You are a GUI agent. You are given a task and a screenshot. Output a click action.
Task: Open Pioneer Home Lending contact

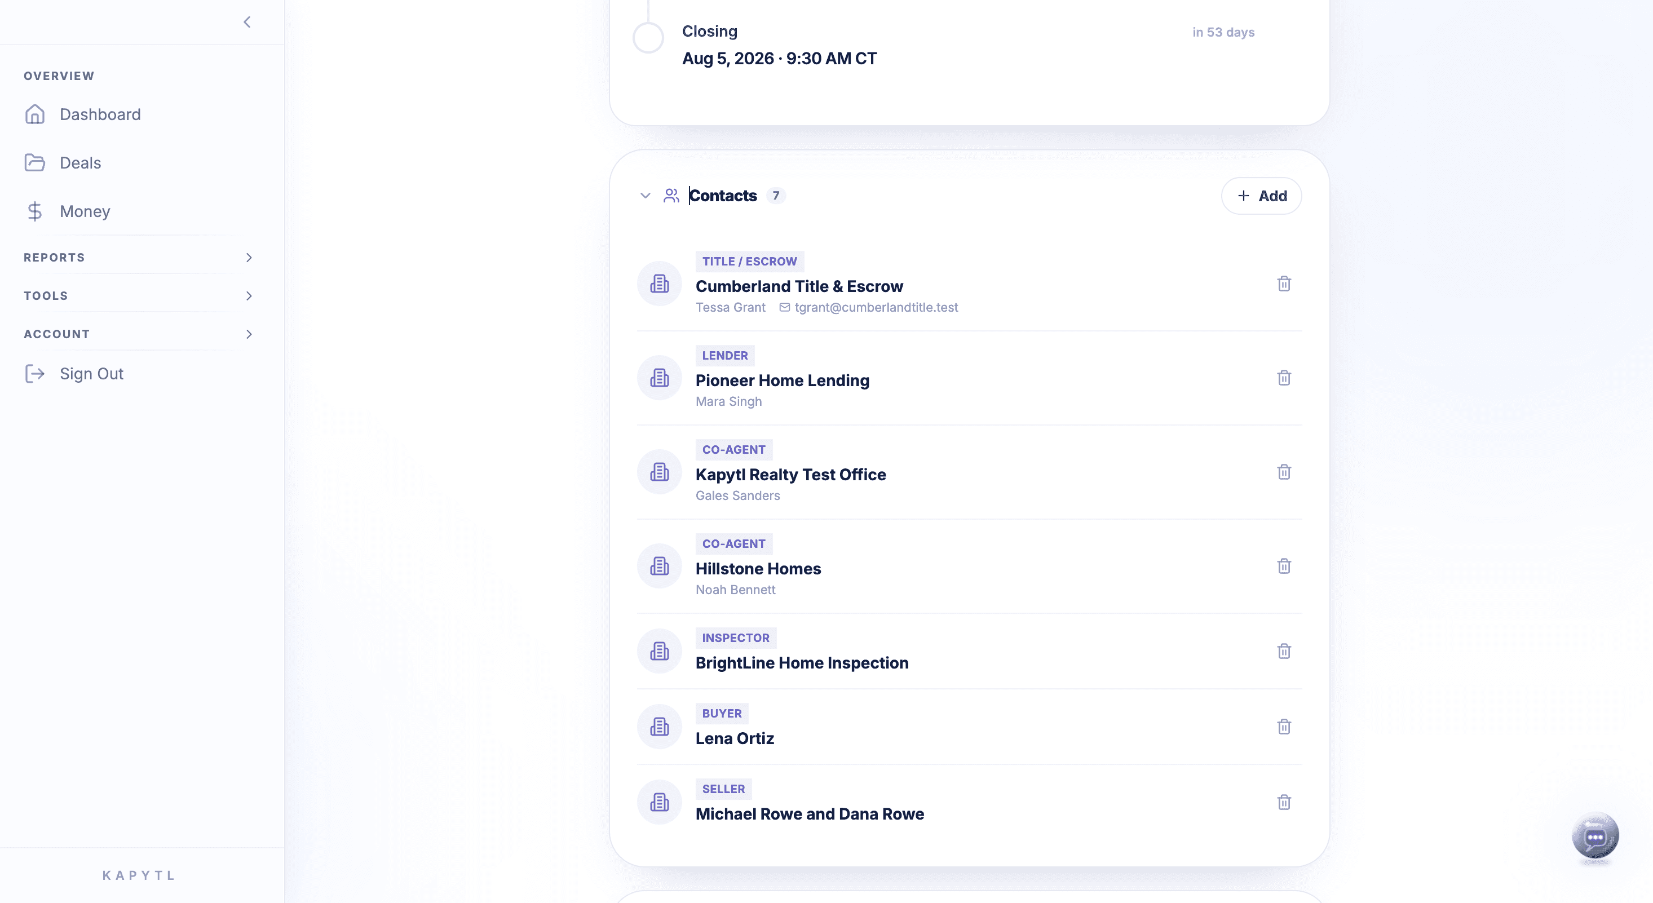click(x=782, y=380)
